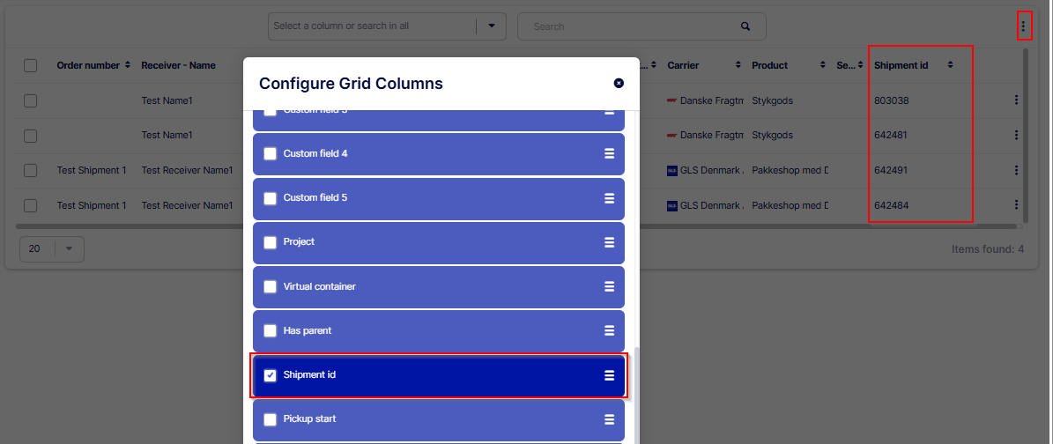
Task: Toggle the select-all rows header checkbox
Action: pos(31,65)
